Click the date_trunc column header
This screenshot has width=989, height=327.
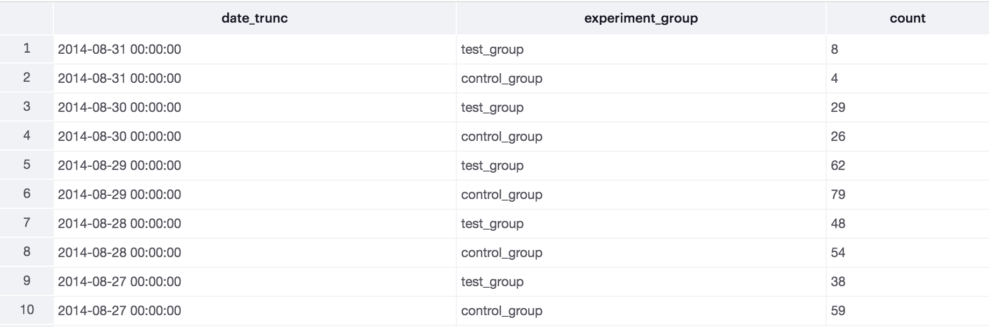click(254, 18)
